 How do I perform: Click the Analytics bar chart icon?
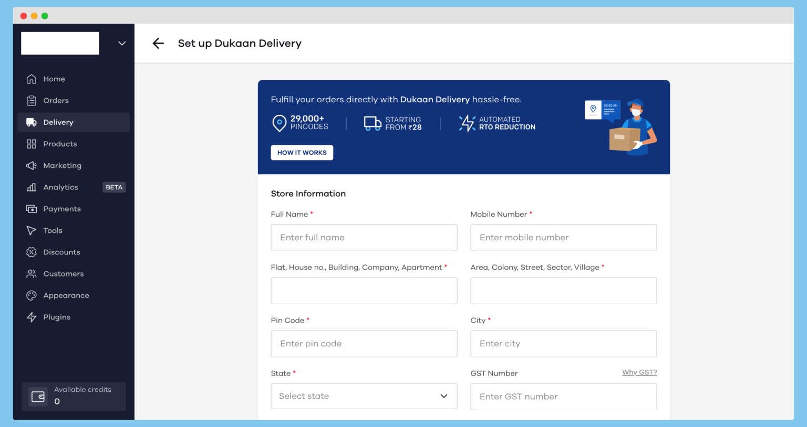pos(32,187)
